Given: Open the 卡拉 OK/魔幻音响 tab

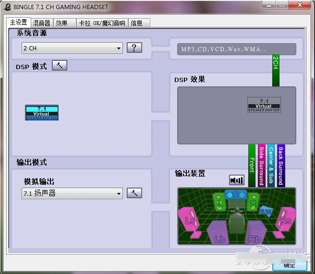Looking at the screenshot, I should 102,23.
